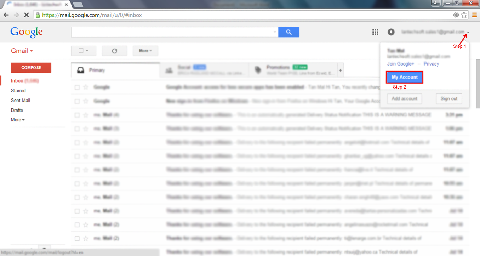Click the My Account button
This screenshot has height=256, width=480.
405,77
